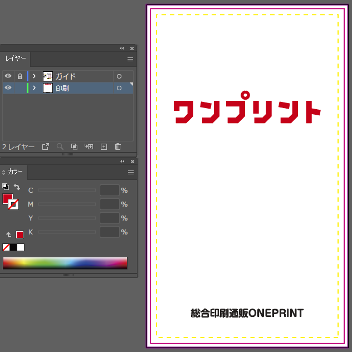Expand the 印刷 layer contents
This screenshot has width=352, height=352.
coord(34,88)
